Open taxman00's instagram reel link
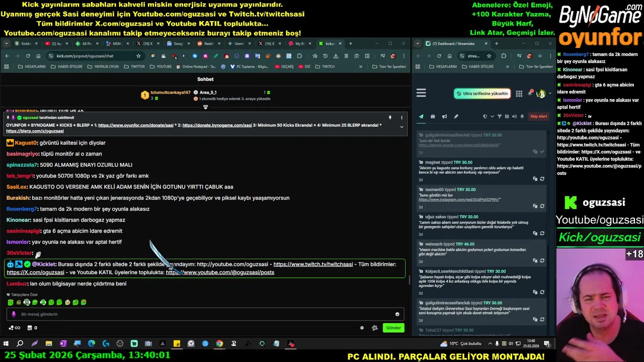644x362 pixels. tap(459, 200)
